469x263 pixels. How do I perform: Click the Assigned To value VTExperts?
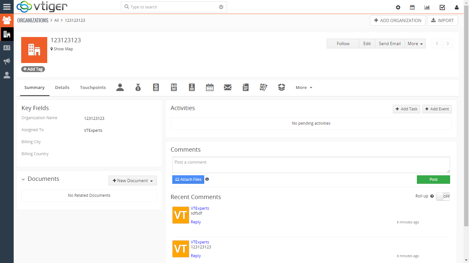93,131
